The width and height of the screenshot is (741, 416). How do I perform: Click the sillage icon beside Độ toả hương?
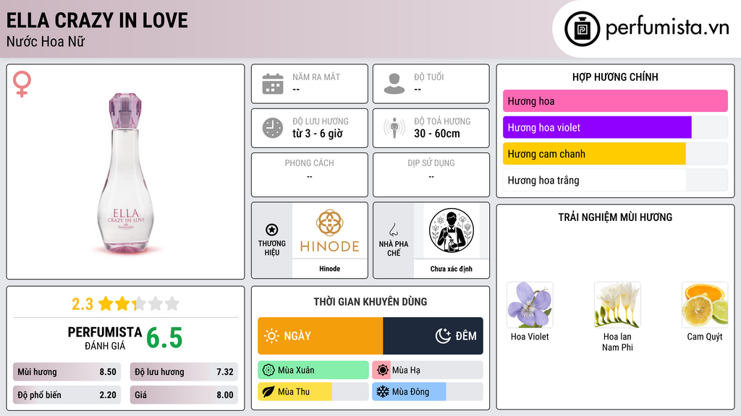394,128
